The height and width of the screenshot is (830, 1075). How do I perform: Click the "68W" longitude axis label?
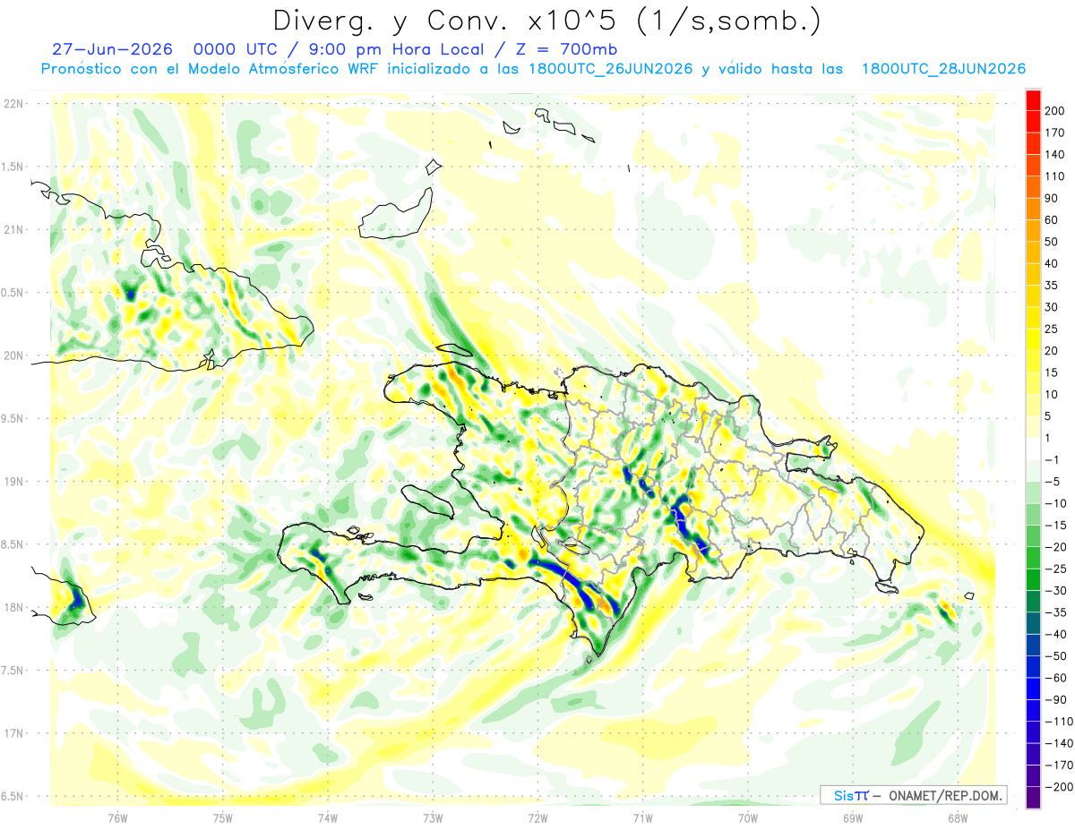(957, 817)
